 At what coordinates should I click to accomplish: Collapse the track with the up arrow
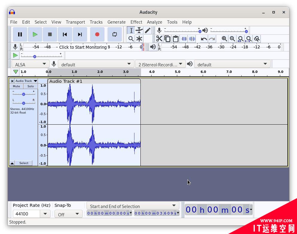[x=12, y=163]
